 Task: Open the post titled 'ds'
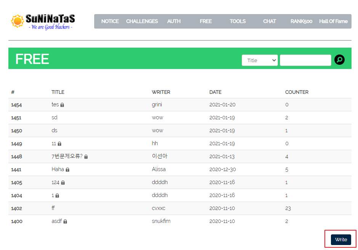click(55, 131)
